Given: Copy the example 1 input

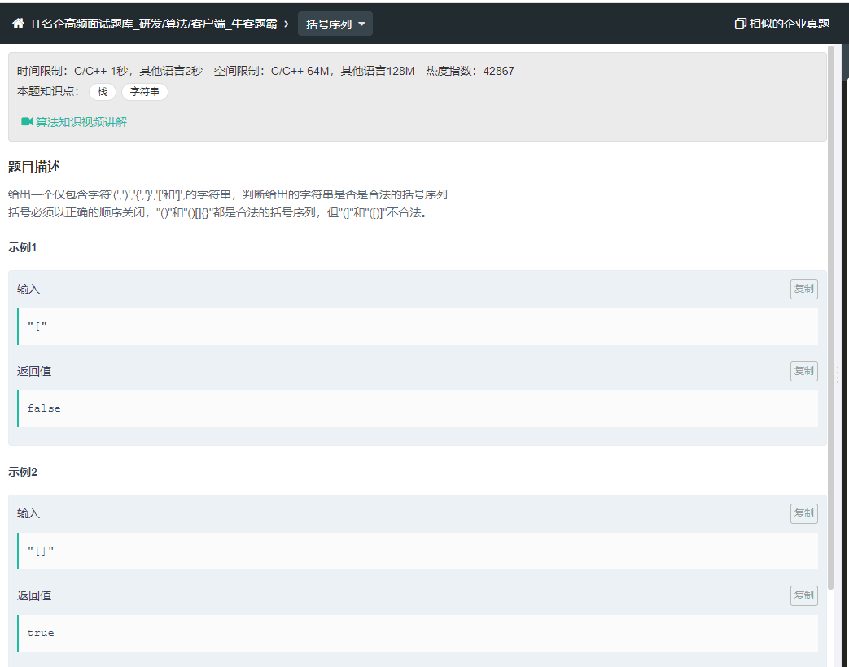Looking at the screenshot, I should [x=803, y=289].
